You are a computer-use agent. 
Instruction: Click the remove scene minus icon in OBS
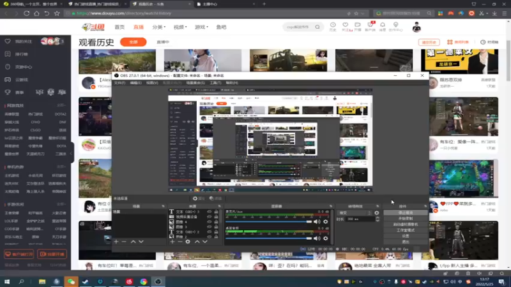click(x=124, y=242)
